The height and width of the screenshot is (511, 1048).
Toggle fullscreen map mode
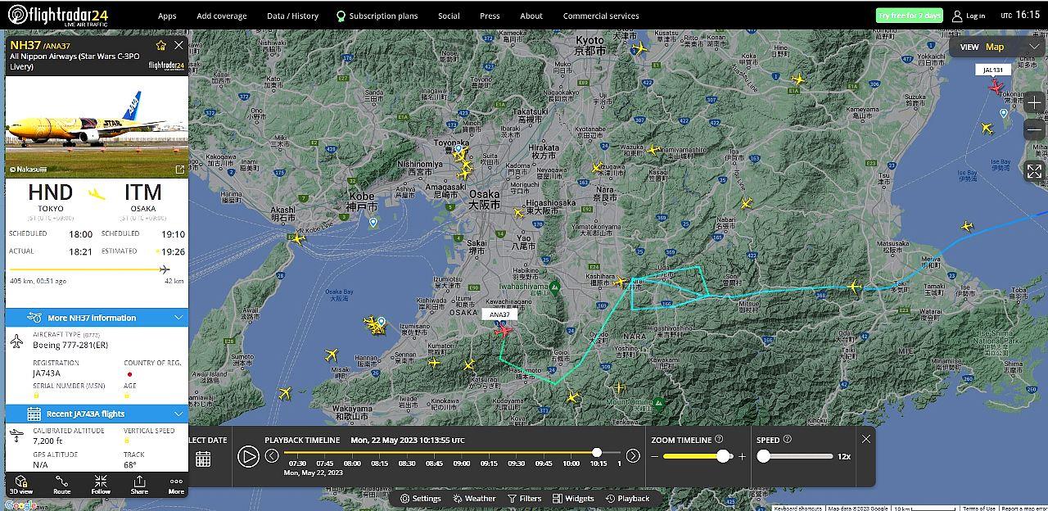(x=1034, y=170)
